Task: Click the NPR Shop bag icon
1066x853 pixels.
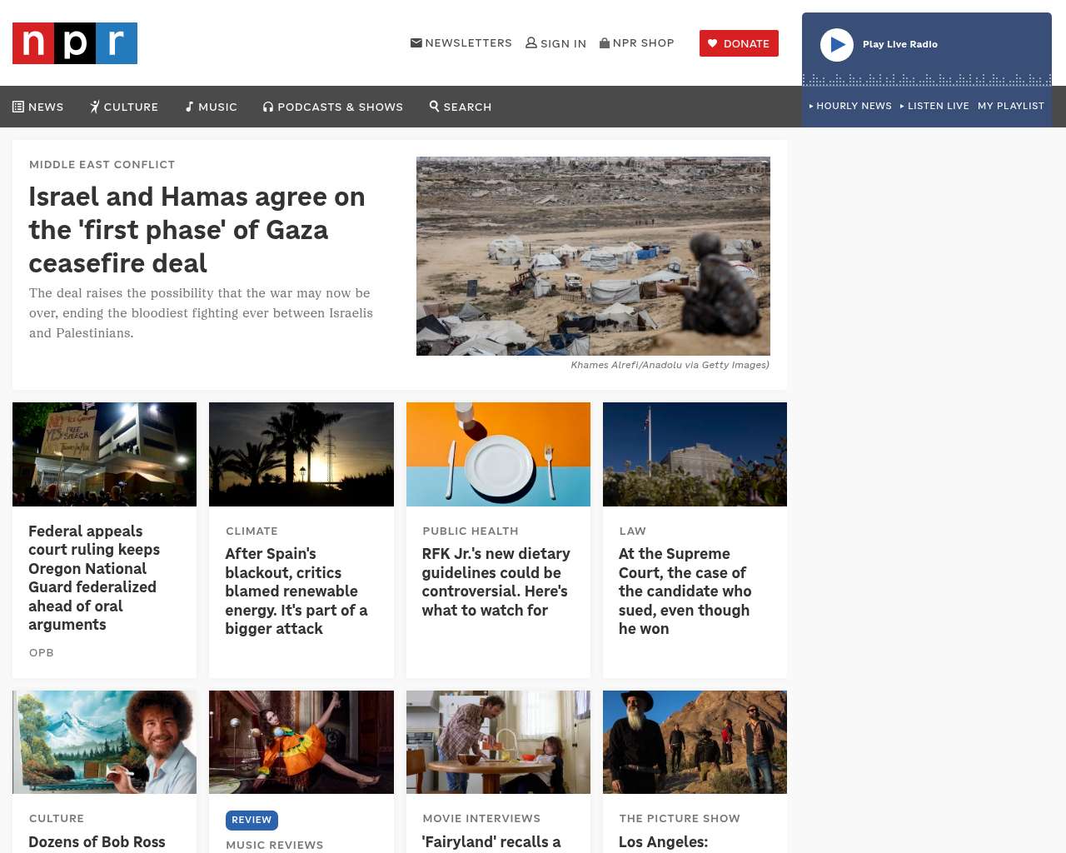Action: point(605,42)
